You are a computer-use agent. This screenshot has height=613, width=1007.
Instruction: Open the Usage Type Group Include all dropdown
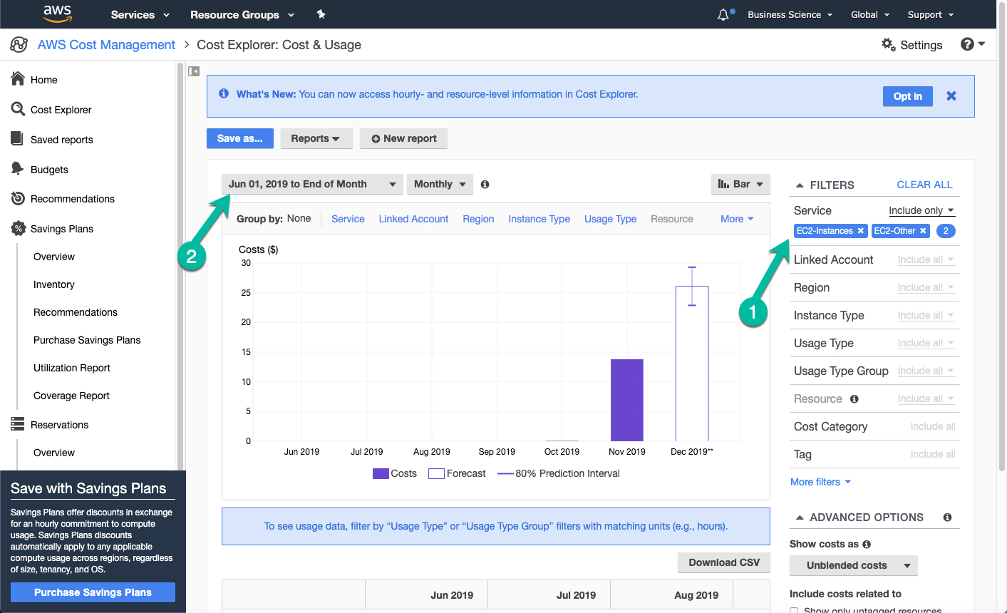[926, 371]
